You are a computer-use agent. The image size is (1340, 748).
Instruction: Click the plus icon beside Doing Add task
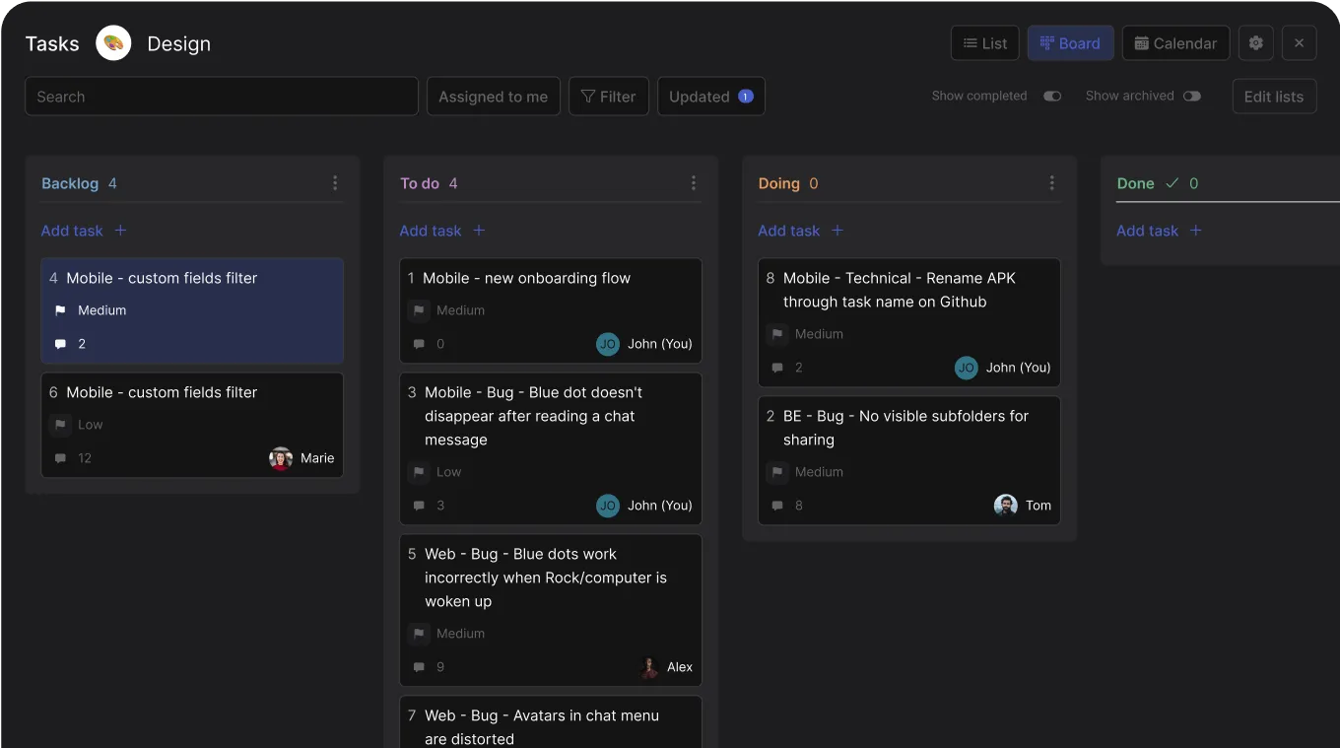click(x=837, y=230)
